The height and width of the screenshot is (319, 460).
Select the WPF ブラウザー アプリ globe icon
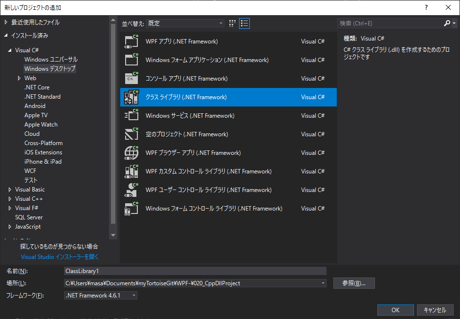pos(131,153)
